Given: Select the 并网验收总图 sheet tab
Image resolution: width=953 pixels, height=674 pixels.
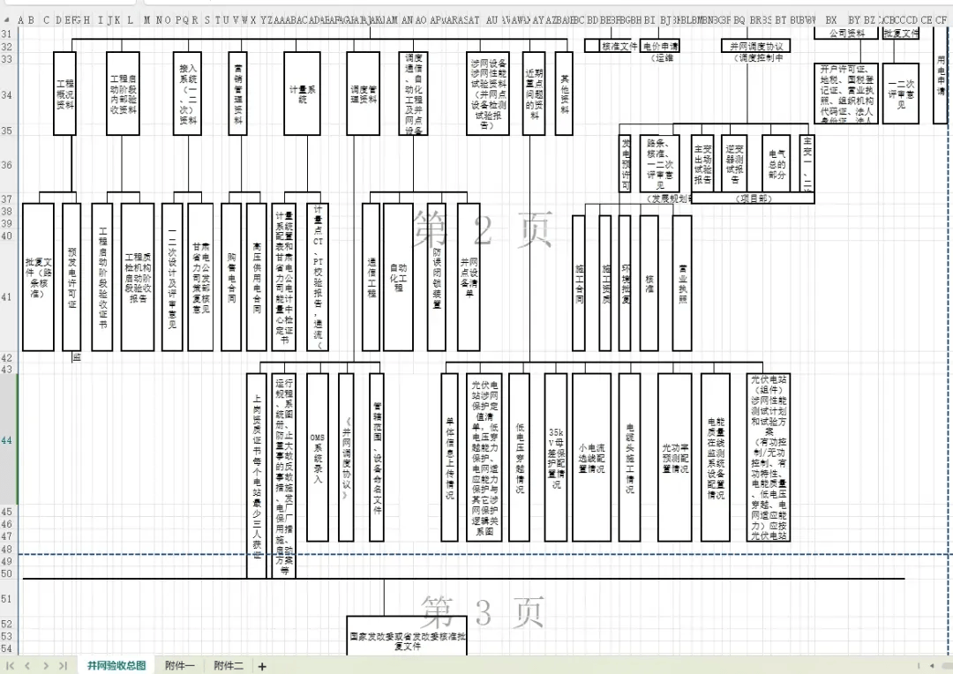Looking at the screenshot, I should pyautogui.click(x=116, y=666).
